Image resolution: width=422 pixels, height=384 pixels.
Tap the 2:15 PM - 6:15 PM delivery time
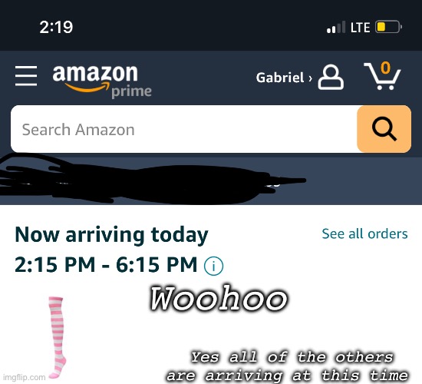[x=106, y=264]
